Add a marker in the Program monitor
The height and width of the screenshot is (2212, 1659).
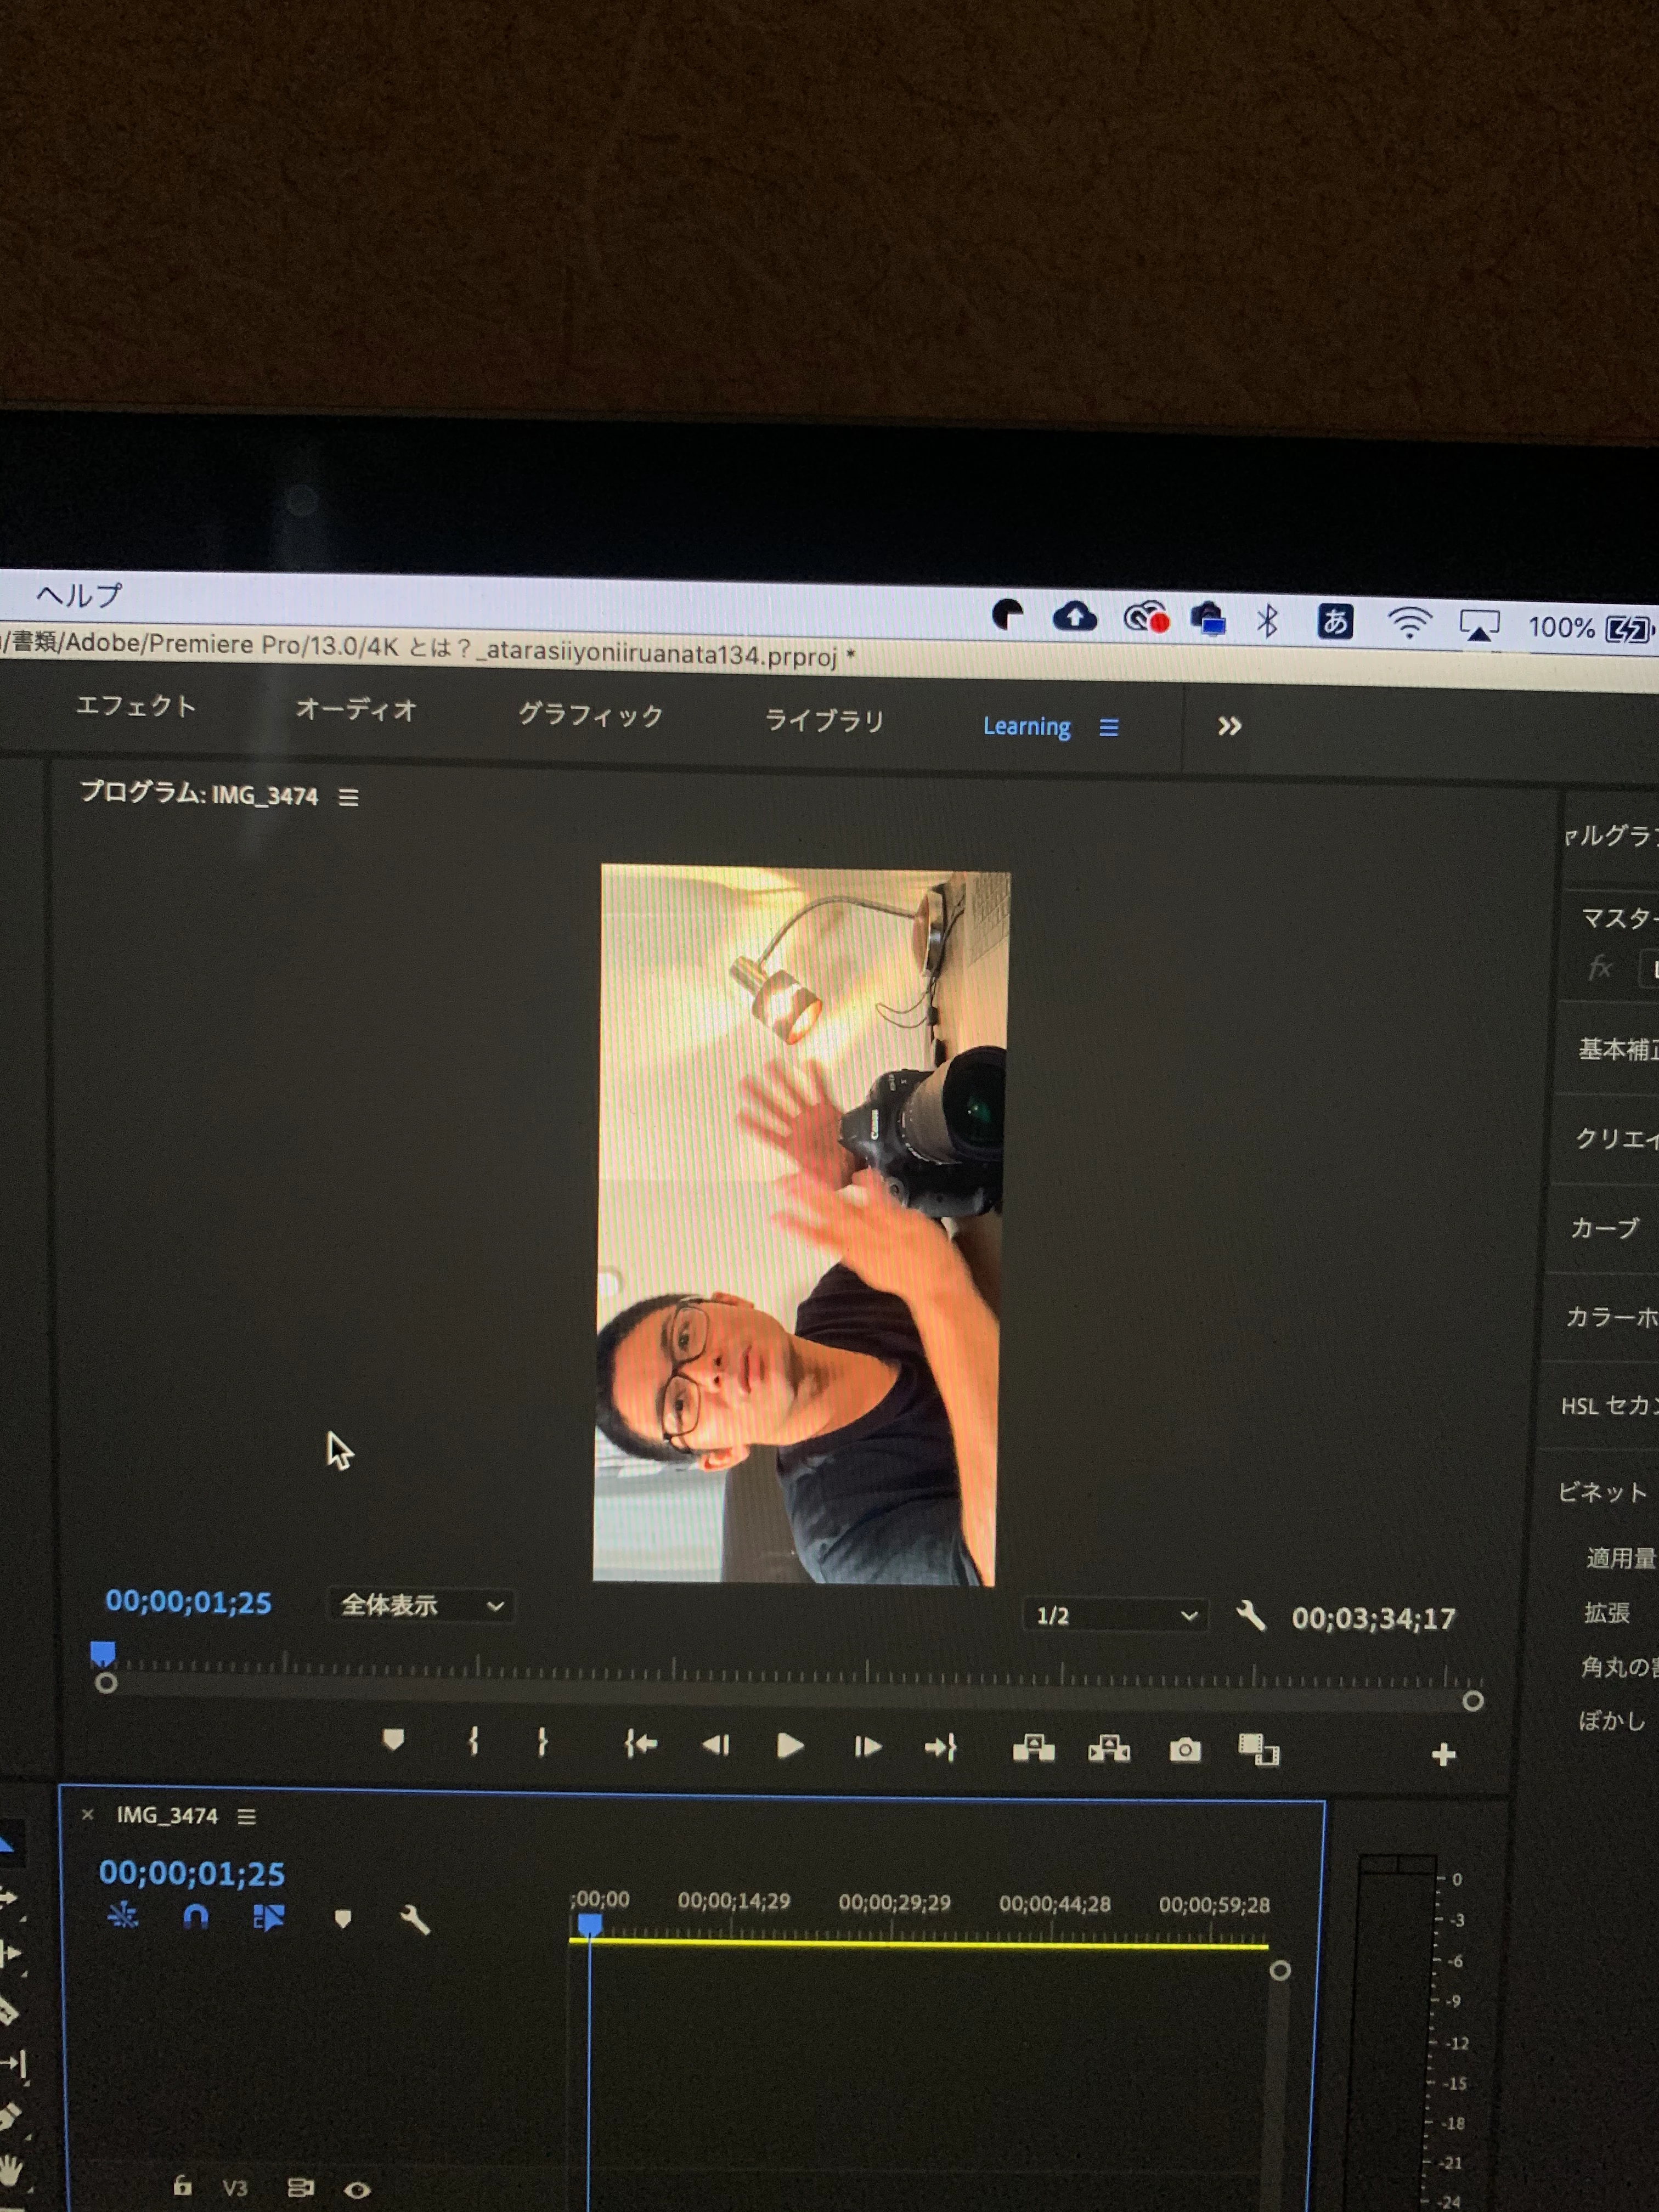[393, 1741]
